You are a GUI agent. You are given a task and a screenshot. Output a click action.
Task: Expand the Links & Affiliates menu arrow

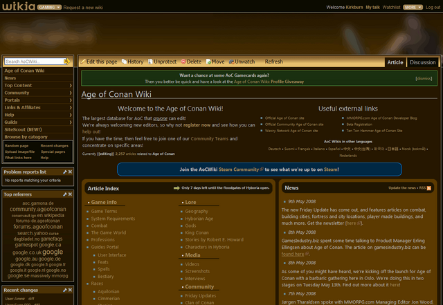[71, 107]
